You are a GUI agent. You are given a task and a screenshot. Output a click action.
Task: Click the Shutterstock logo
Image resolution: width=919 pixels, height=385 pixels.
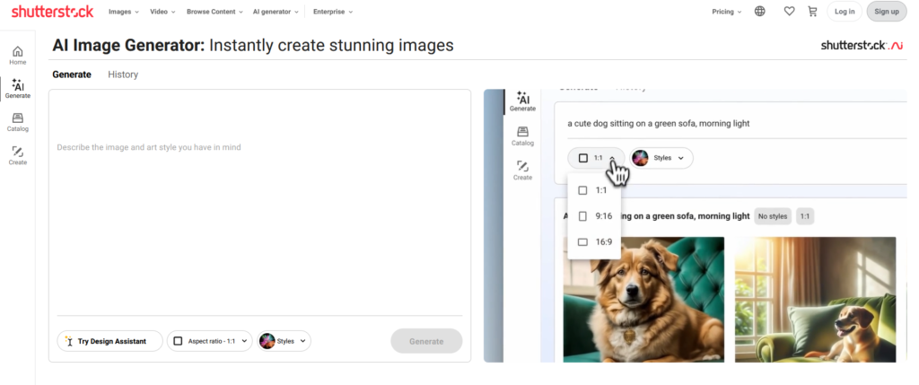pos(53,11)
